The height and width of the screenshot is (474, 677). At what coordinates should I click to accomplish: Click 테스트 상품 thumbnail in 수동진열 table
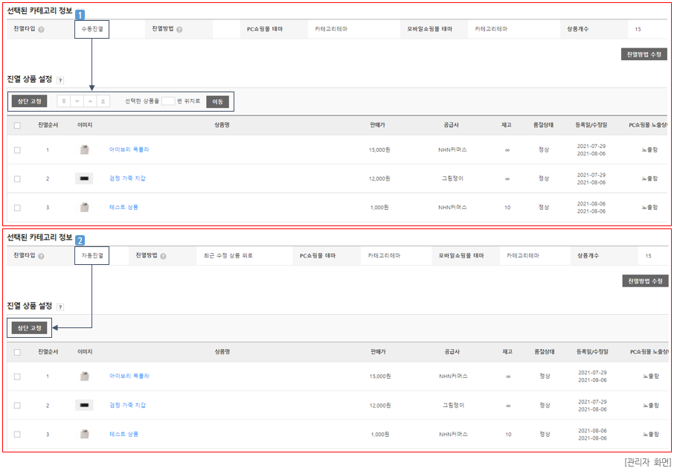[x=85, y=208]
